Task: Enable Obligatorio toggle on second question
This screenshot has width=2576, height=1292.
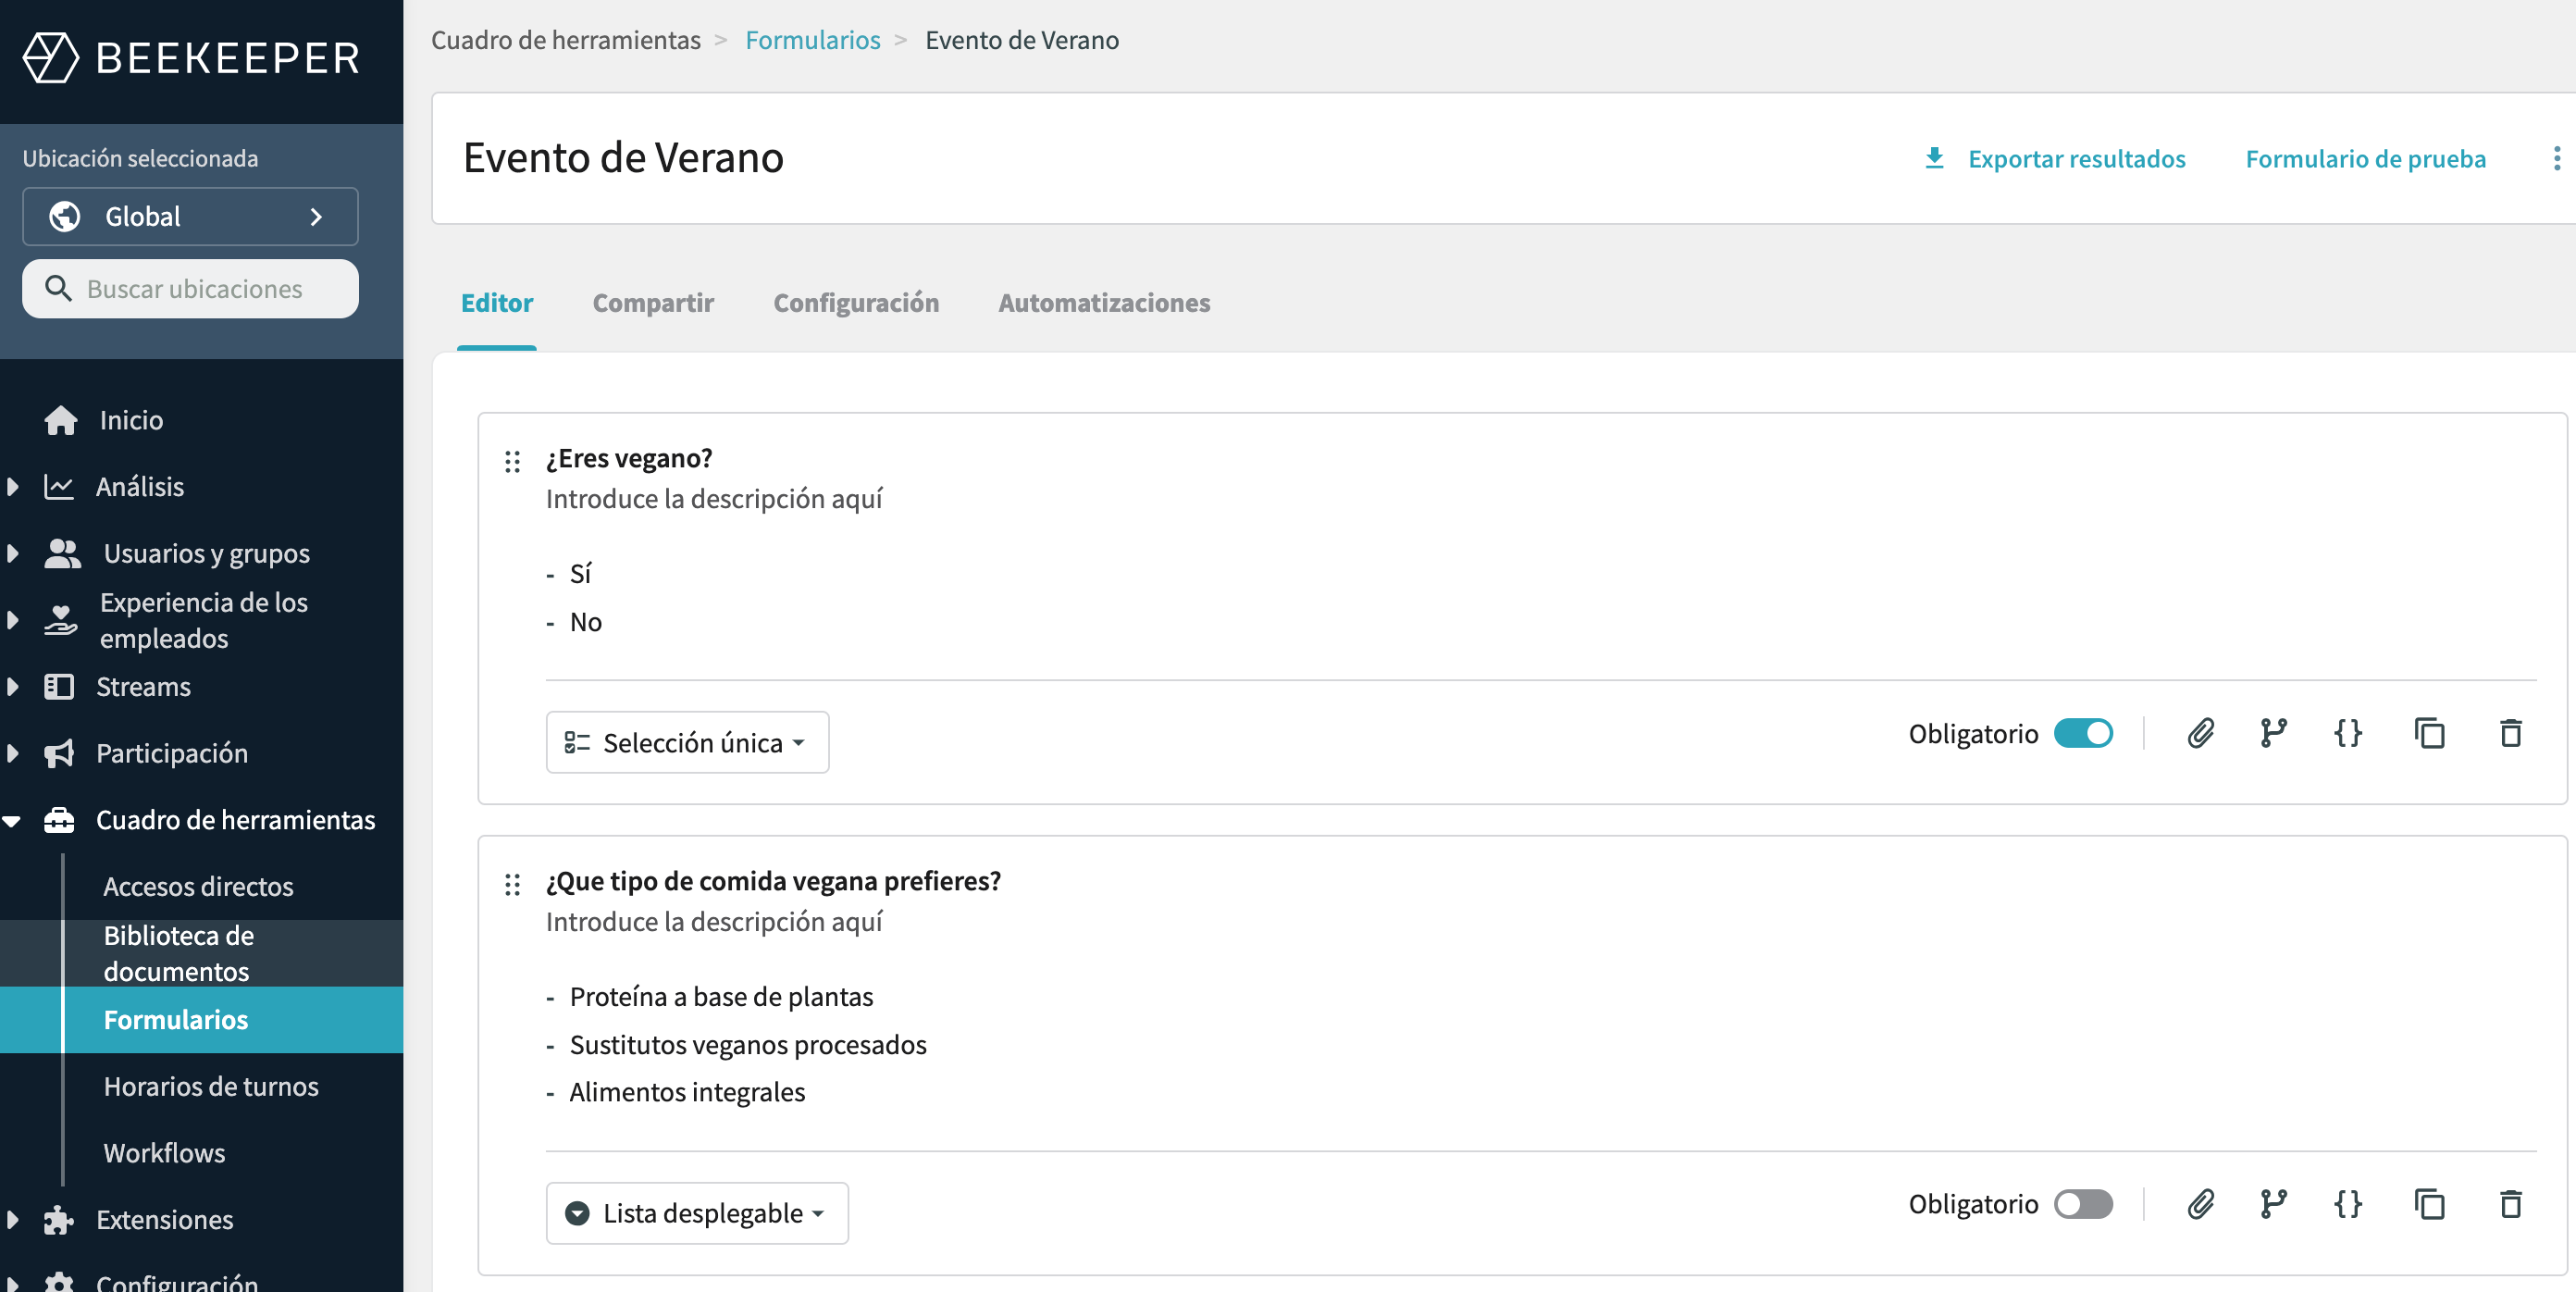Action: tap(2083, 1203)
